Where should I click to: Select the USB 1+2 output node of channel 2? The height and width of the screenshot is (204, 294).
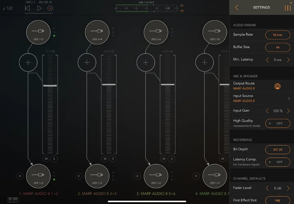coord(97,176)
